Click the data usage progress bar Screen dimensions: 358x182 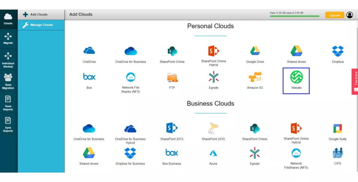[x=294, y=16]
